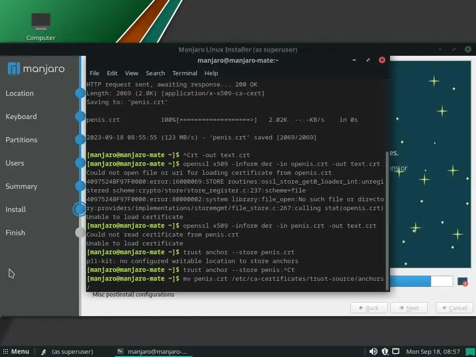Click the installer Back button
This screenshot has width=476, height=357.
[369, 308]
